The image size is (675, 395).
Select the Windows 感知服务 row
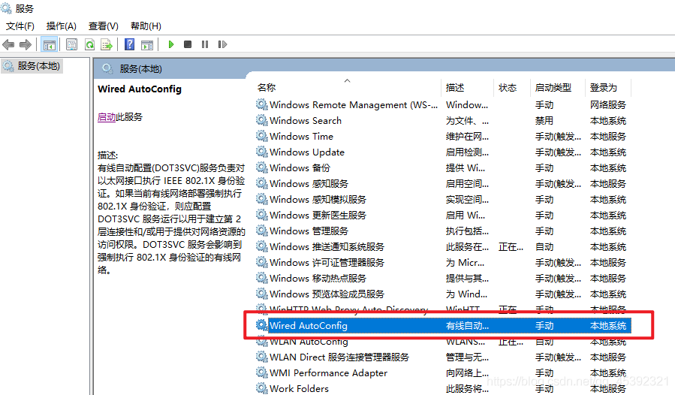tap(443, 183)
